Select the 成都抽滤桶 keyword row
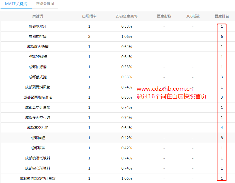 point(38,67)
